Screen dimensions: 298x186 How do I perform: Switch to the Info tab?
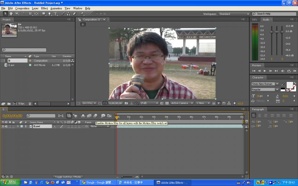point(255,20)
